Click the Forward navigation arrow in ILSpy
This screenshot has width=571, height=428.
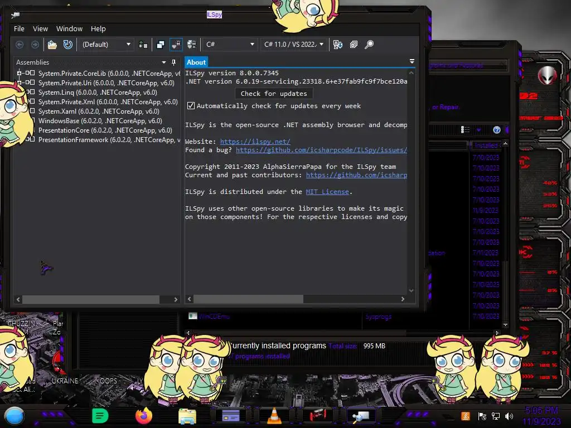click(x=35, y=45)
